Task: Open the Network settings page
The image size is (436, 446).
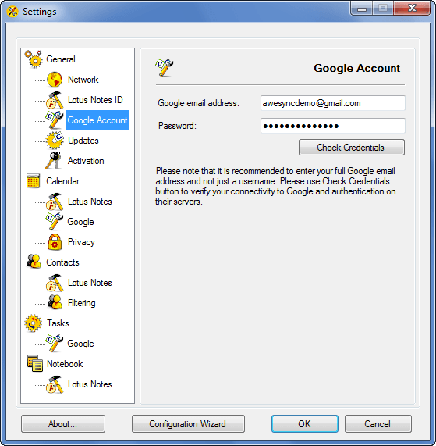Action: [83, 80]
